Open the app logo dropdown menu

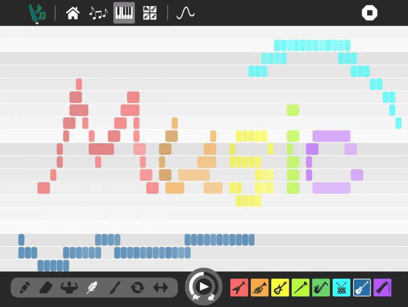point(37,13)
